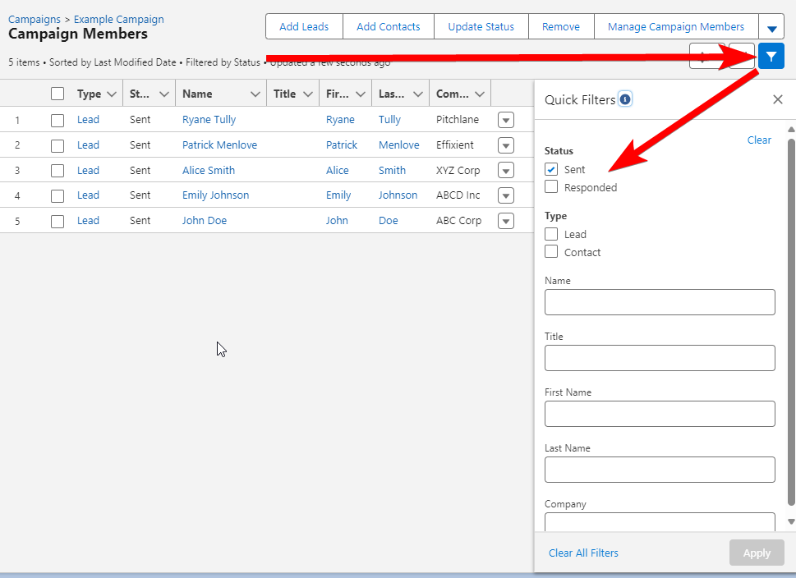This screenshot has height=578, width=796.
Task: Click last name link Johnson
Action: (x=398, y=195)
